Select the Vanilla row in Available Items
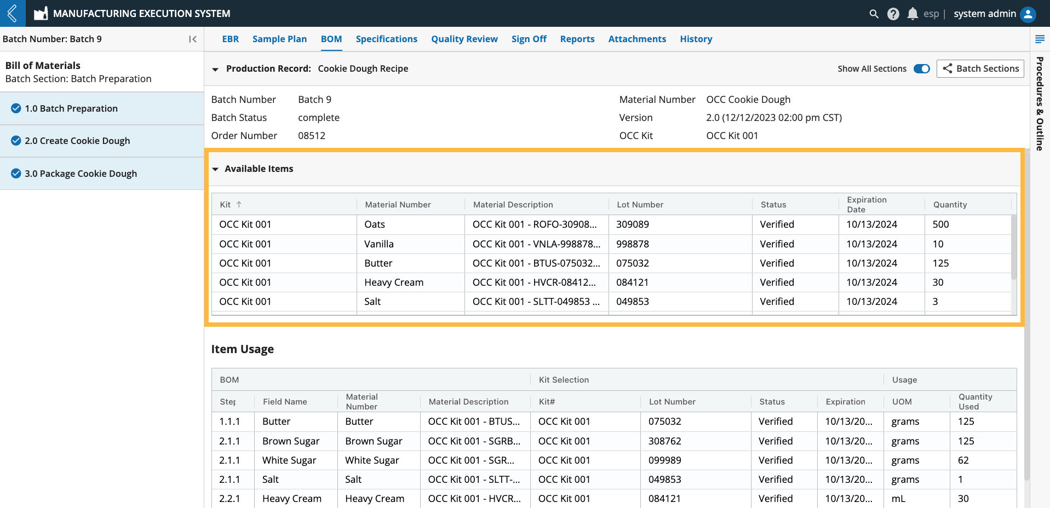The height and width of the screenshot is (508, 1050). coord(612,244)
